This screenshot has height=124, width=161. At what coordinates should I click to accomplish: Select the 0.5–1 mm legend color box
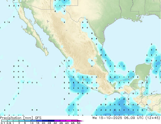pos(10,121)
